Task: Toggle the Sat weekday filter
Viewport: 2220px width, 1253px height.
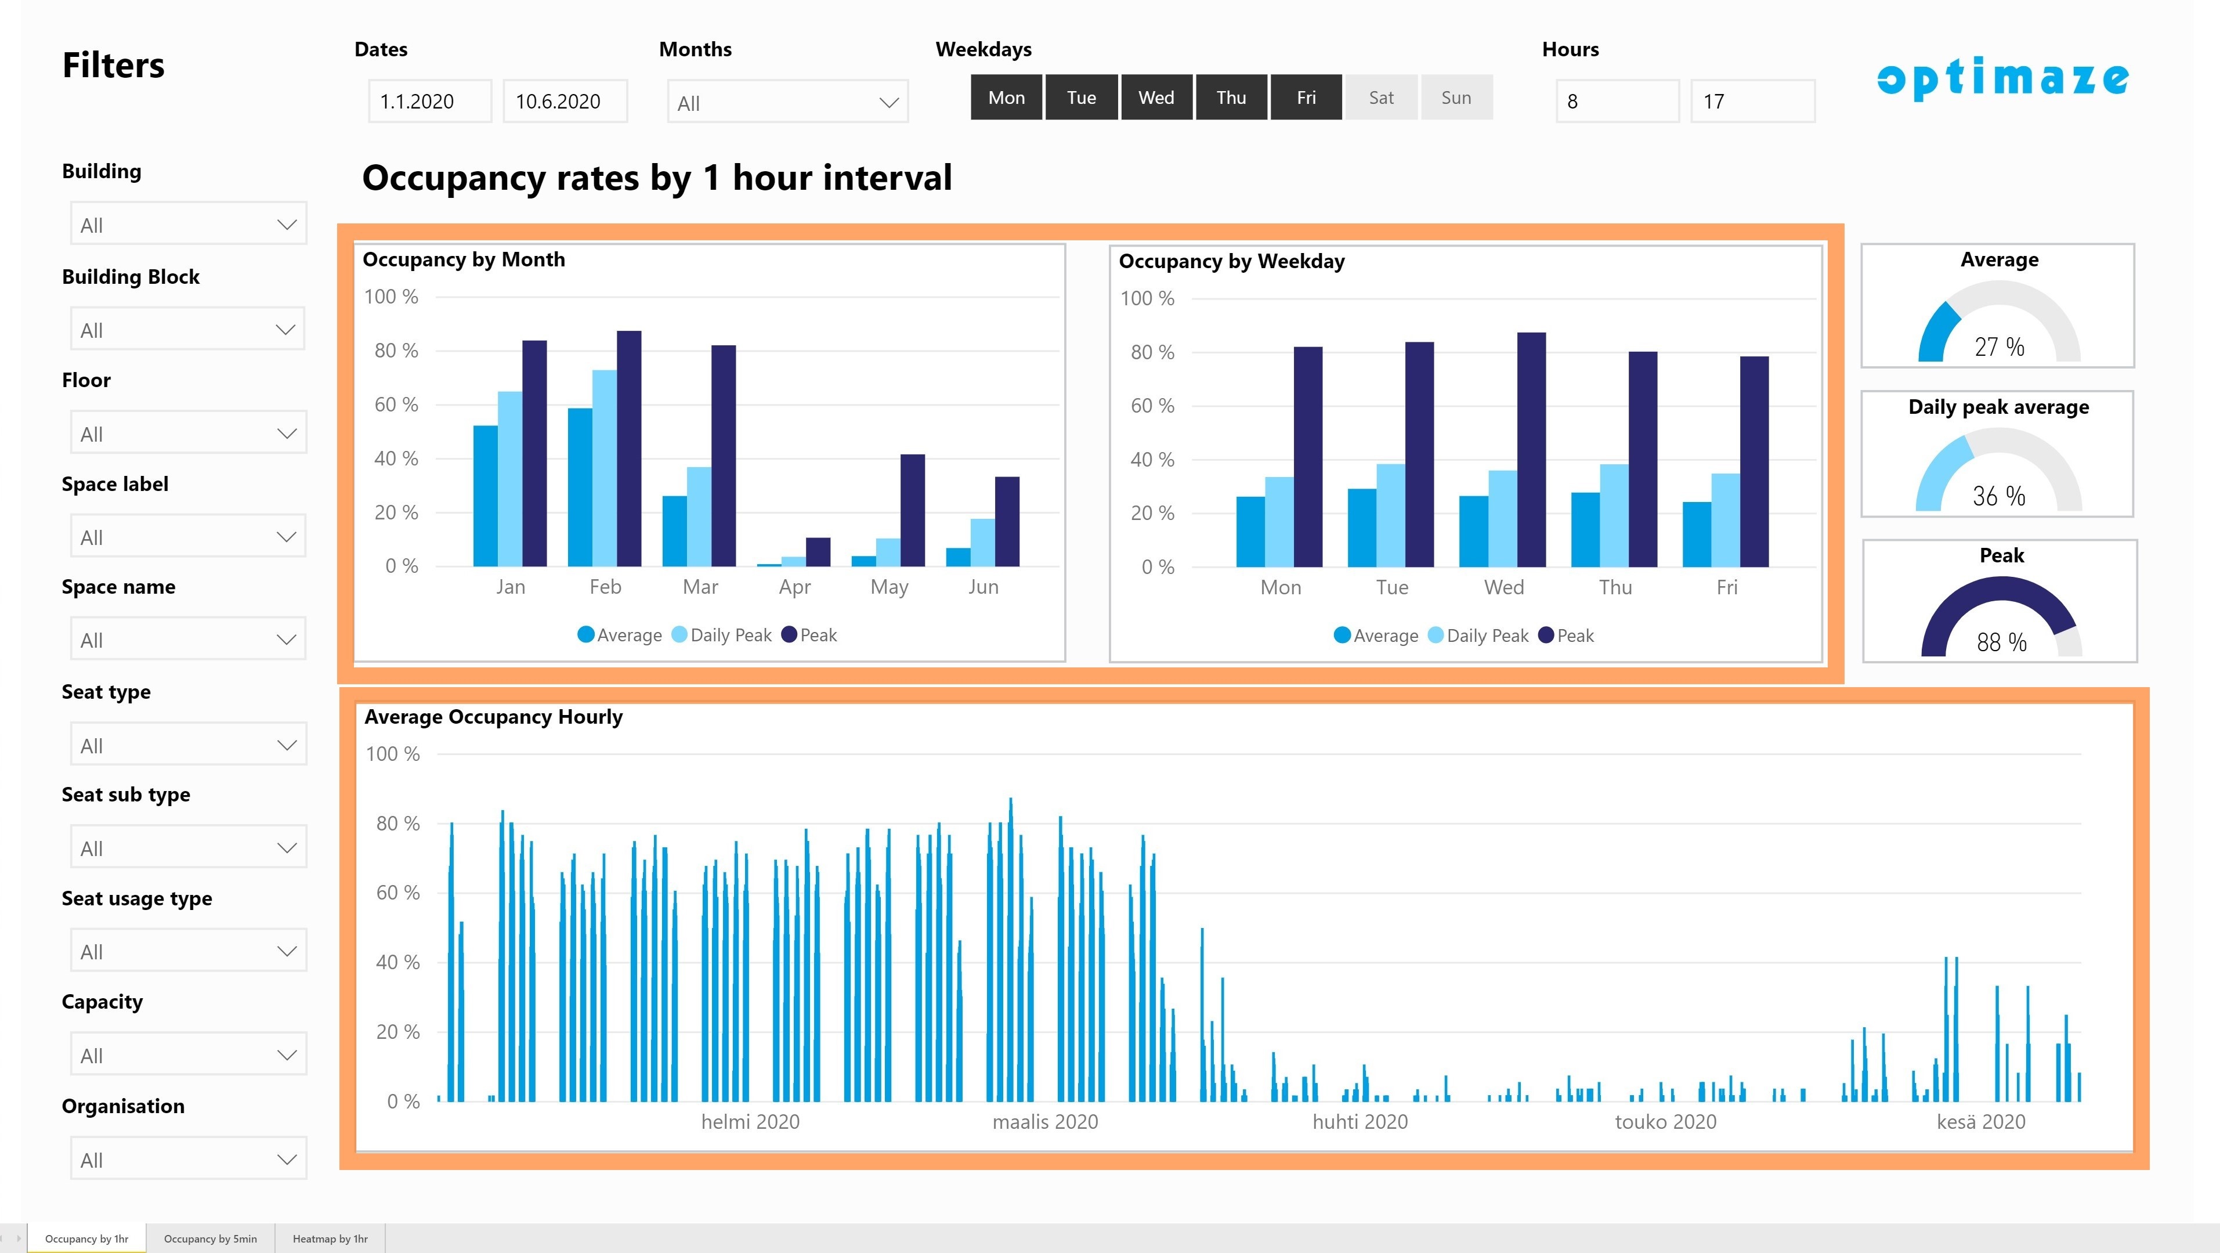Action: click(x=1380, y=98)
